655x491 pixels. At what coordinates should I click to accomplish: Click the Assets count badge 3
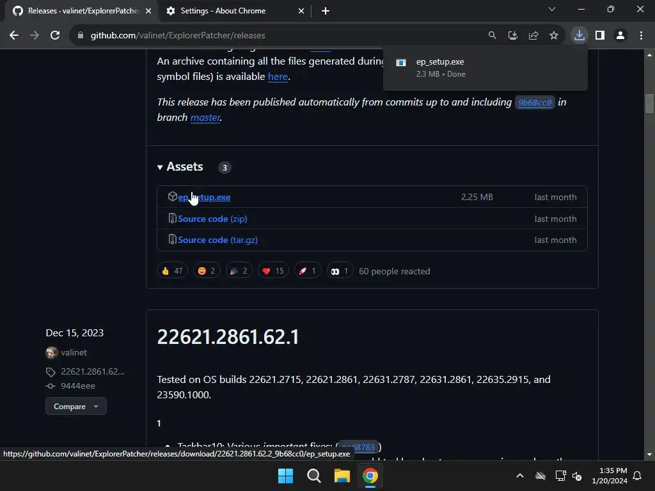225,168
